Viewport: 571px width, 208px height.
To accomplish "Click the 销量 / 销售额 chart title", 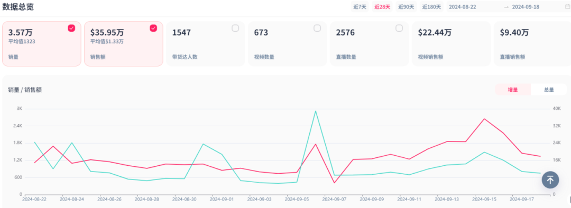I will click(x=25, y=89).
